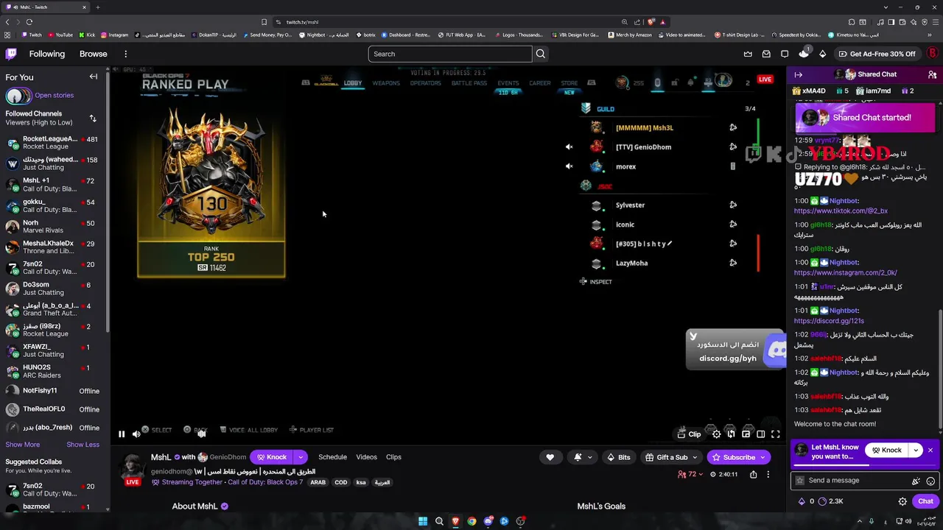The height and width of the screenshot is (530, 943).
Task: Open the Browse tab
Action: pos(94,54)
